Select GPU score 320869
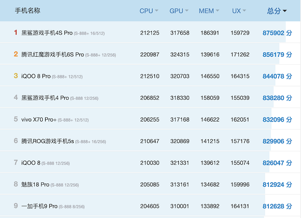Image resolution: width=301 pixels, height=218 pixels. pos(180,141)
